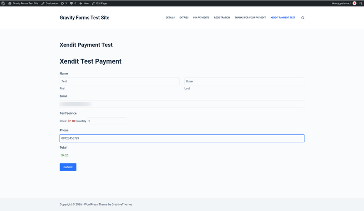This screenshot has width=364, height=211.
Task: Focus the Quantity field showing 2
Action: tap(106, 121)
